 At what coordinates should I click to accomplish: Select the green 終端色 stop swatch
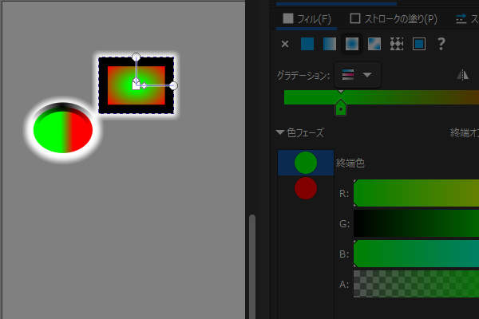[306, 163]
